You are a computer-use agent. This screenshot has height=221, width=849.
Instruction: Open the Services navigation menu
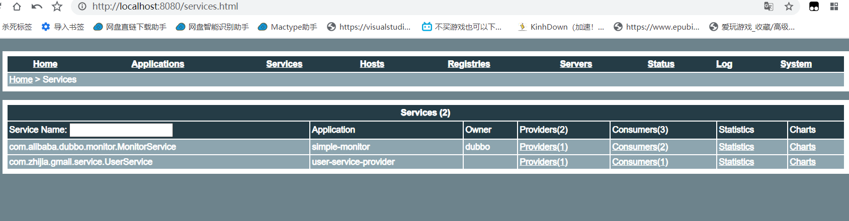click(x=284, y=64)
